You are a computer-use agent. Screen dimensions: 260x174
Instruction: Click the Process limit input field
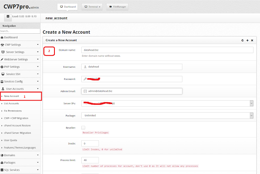[x=90, y=160]
